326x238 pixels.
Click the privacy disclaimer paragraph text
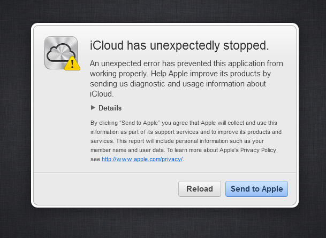pos(186,141)
